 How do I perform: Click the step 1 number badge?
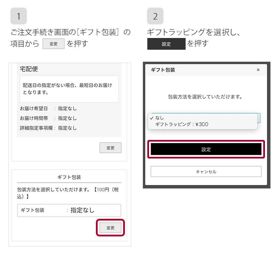point(19,16)
